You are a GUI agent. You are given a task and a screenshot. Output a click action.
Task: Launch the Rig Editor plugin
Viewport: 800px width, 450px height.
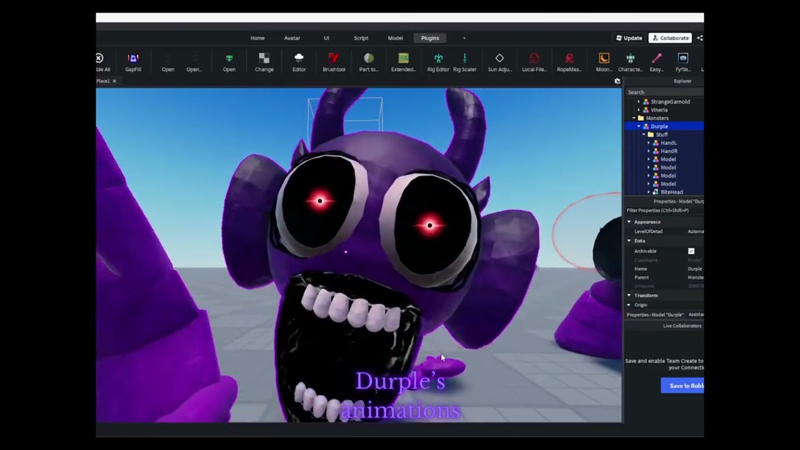coord(438,62)
